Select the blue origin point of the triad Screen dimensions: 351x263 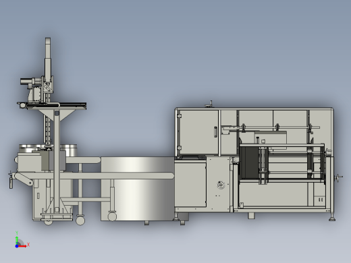pyautogui.click(x=17, y=246)
